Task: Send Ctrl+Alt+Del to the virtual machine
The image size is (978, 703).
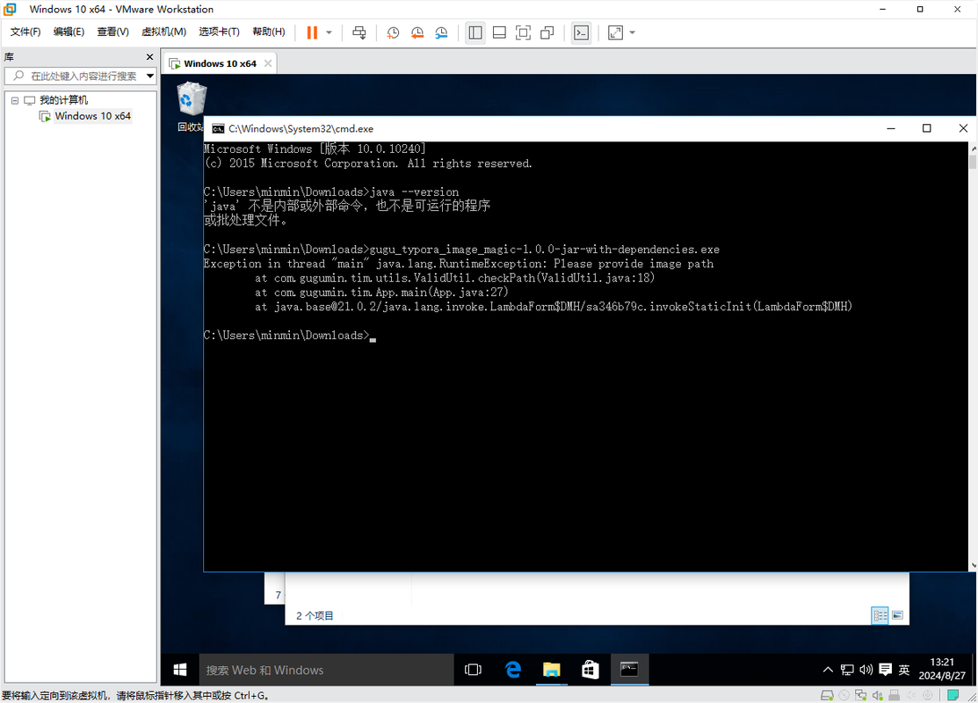Action: (359, 33)
